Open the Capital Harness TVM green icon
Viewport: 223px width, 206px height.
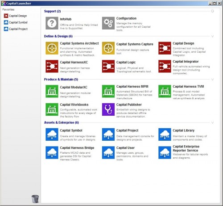point(165,91)
